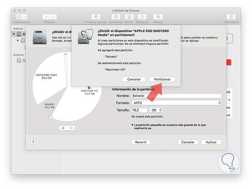
Task: Open the Formato APFS dropdown
Action: pos(176,103)
